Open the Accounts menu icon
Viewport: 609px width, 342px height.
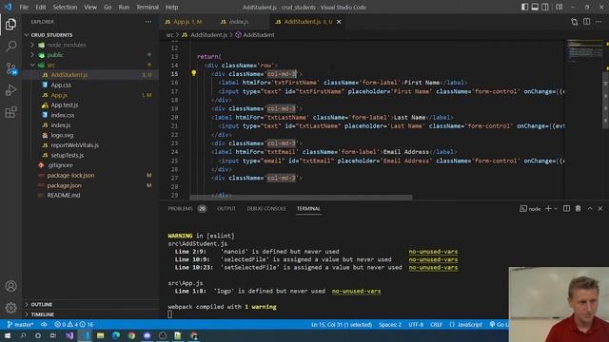click(x=10, y=286)
